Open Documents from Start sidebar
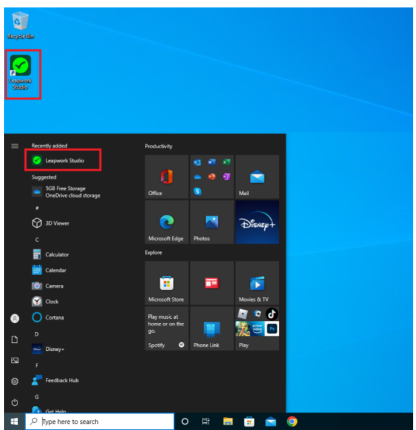Viewport: 416px width, 430px height. click(15, 339)
